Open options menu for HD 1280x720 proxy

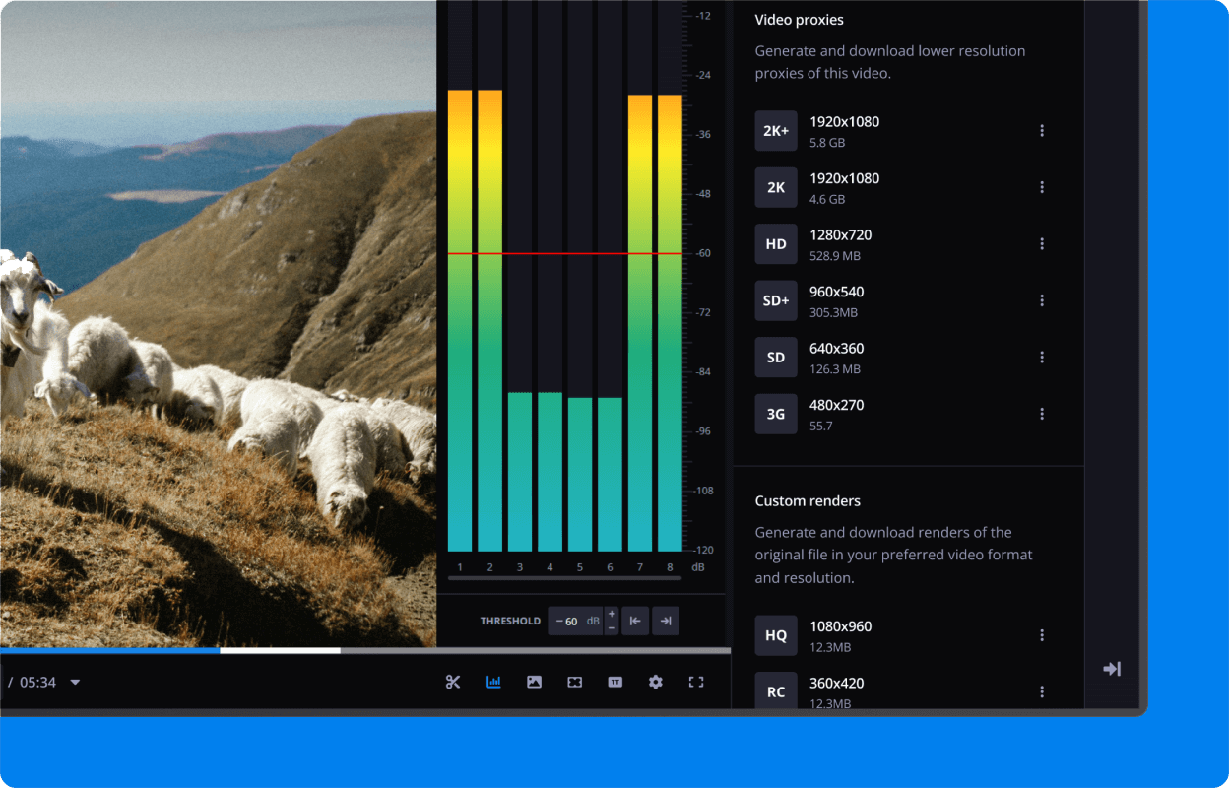pos(1041,244)
